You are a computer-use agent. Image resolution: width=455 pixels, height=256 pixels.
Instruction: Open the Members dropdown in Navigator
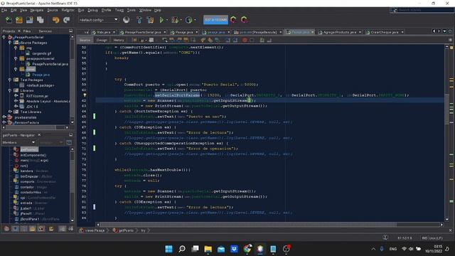(18, 142)
